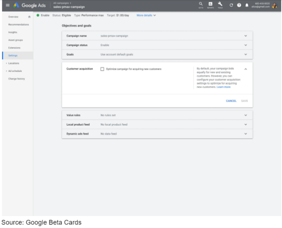Image resolution: width=282 pixels, height=228 pixels.
Task: Open the account profile avatar
Action: [274, 5]
